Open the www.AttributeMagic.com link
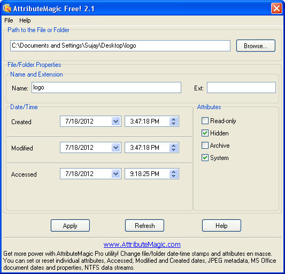The width and height of the screenshot is (285, 274). coord(142,244)
